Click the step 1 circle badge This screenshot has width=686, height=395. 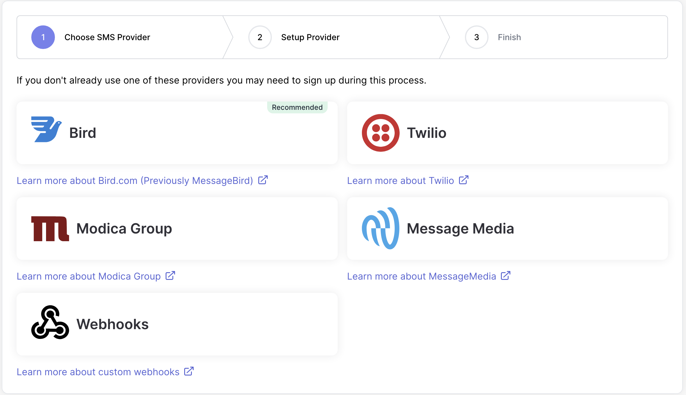click(x=43, y=37)
